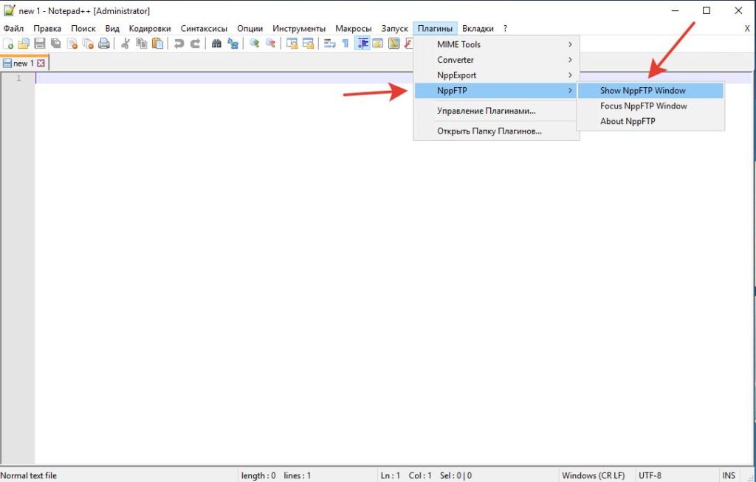Image resolution: width=756 pixels, height=482 pixels.
Task: Click the Close All toolbar icon
Action: coord(89,44)
